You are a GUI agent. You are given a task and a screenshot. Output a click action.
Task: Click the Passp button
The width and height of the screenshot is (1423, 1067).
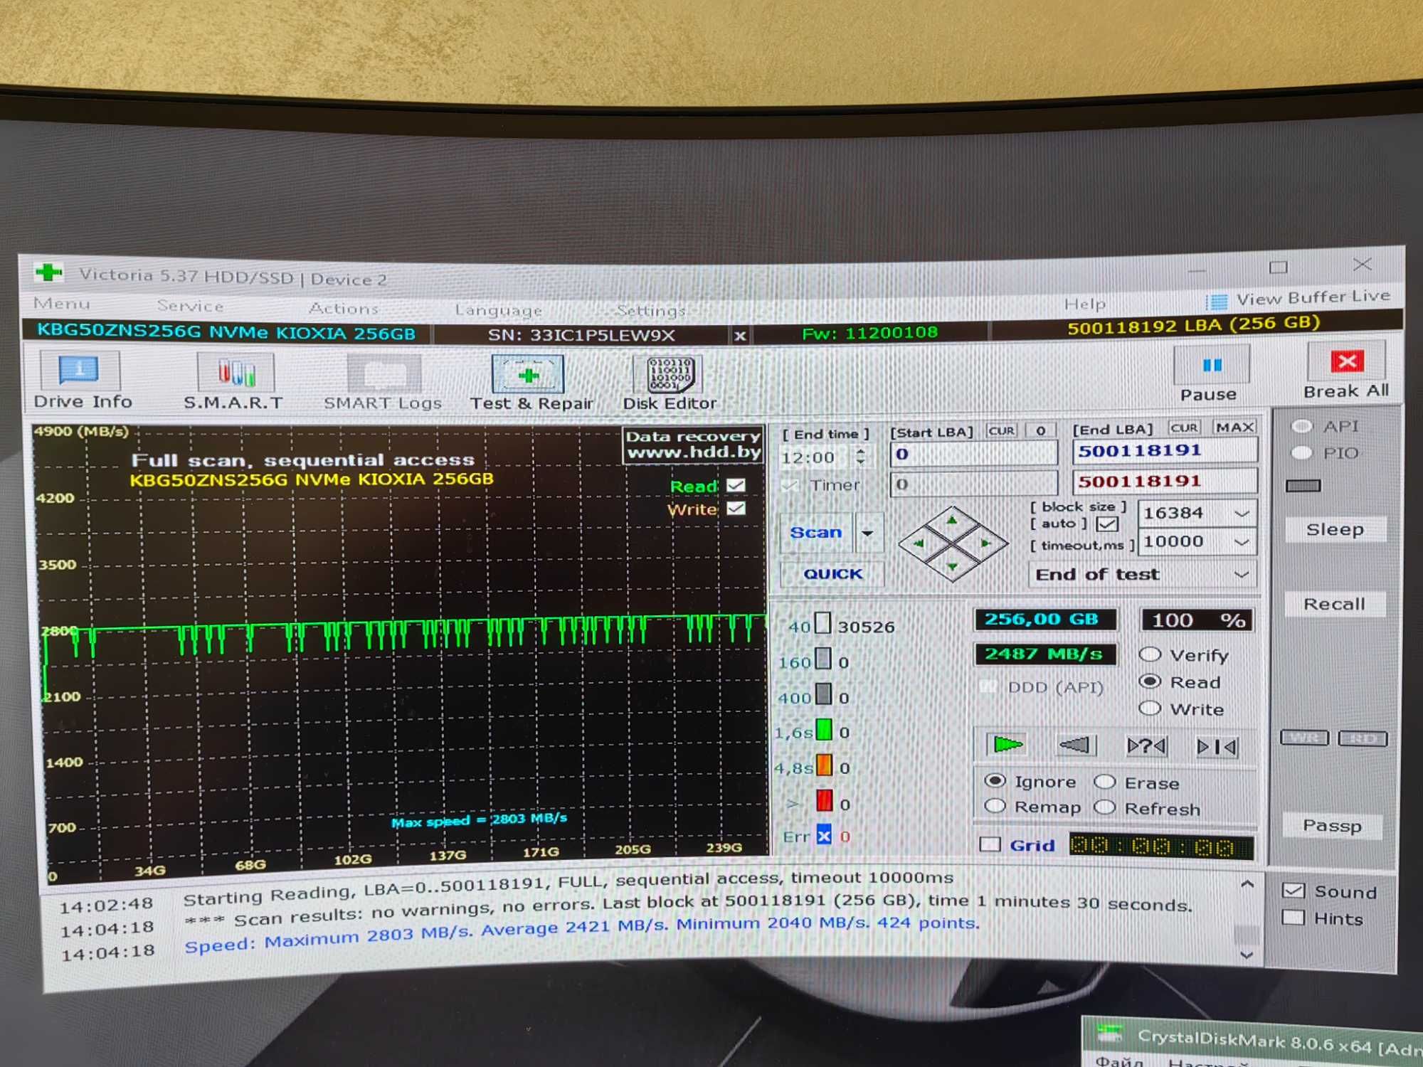pos(1332,826)
